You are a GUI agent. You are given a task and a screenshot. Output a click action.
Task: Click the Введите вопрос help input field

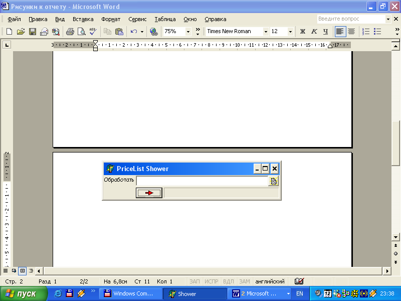point(351,19)
